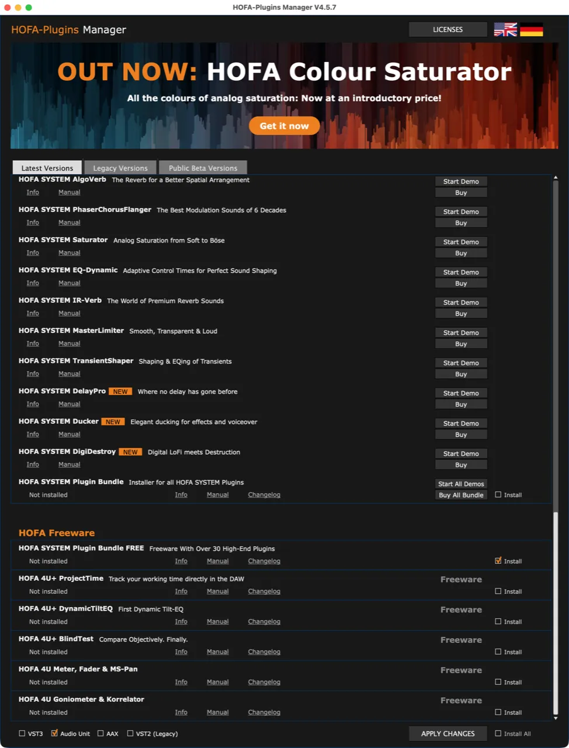
Task: Open the Manual for HOFA SYSTEM Saturator
Action: point(69,252)
